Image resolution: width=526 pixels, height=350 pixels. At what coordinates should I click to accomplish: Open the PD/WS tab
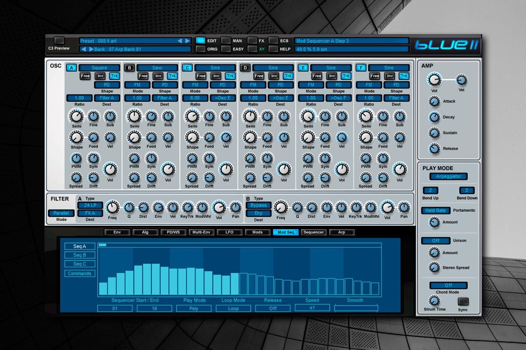point(174,232)
